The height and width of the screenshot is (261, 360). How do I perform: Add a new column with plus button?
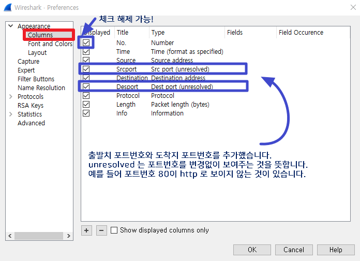pyautogui.click(x=86, y=230)
